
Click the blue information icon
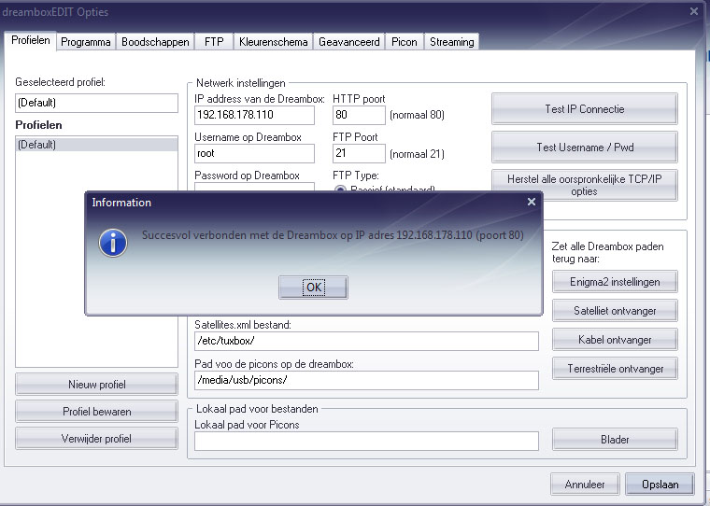[x=113, y=243]
